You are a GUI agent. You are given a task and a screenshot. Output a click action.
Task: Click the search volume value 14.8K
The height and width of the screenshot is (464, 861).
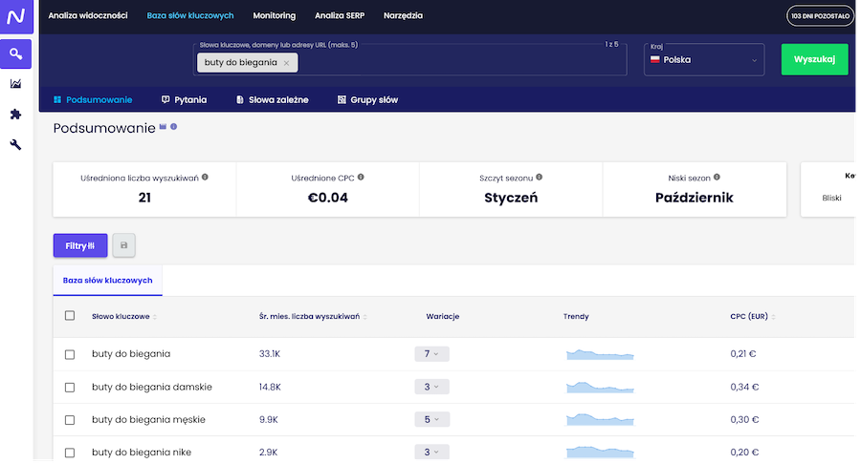point(270,387)
